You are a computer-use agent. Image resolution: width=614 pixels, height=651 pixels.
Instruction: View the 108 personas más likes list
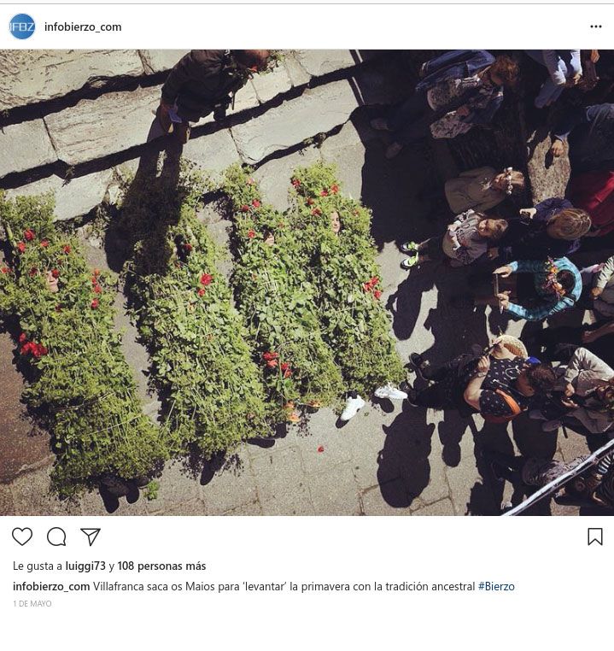(161, 566)
